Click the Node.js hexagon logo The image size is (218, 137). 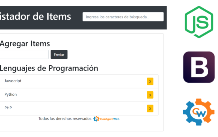(x=199, y=22)
